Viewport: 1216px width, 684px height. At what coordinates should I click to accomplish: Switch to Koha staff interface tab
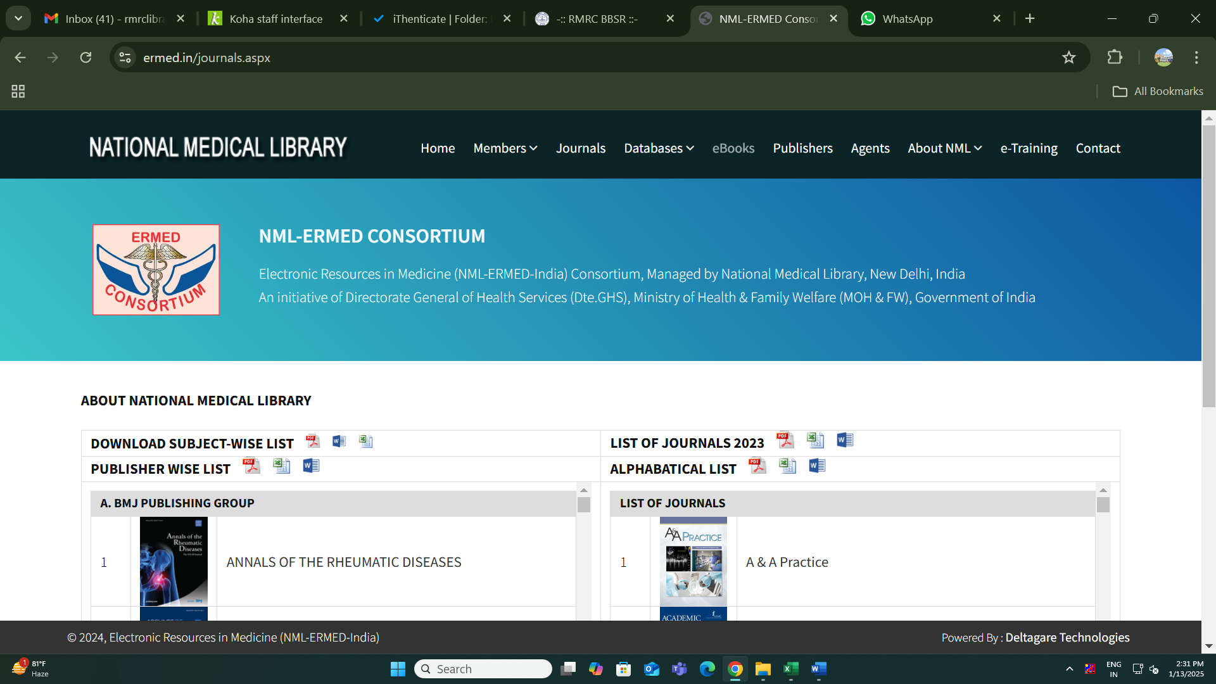click(x=276, y=19)
